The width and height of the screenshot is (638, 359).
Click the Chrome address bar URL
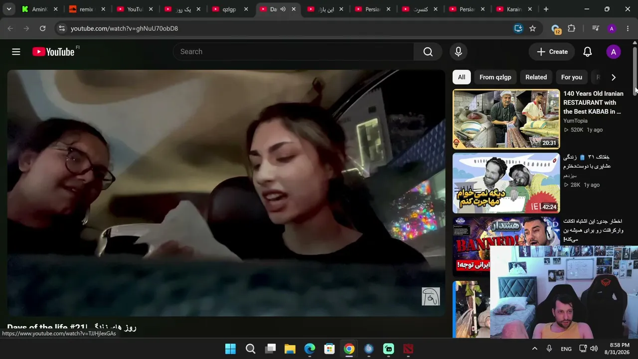click(124, 28)
